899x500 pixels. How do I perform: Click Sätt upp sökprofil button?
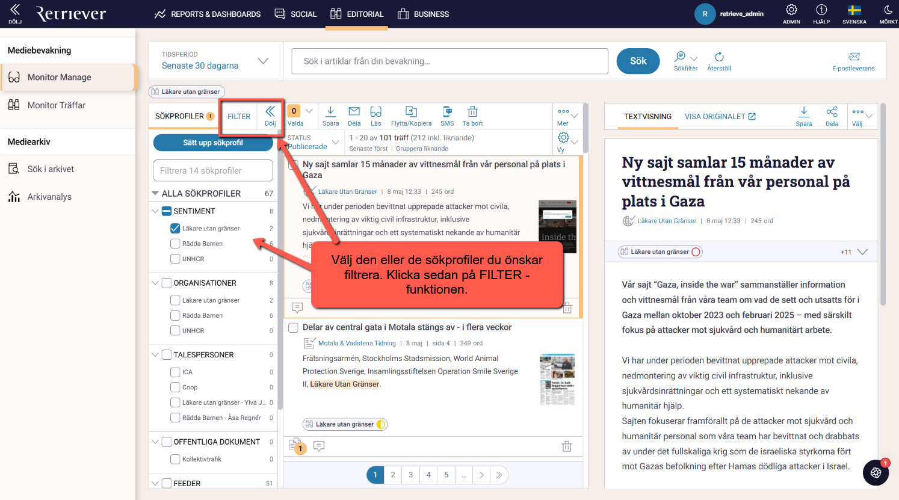point(213,143)
